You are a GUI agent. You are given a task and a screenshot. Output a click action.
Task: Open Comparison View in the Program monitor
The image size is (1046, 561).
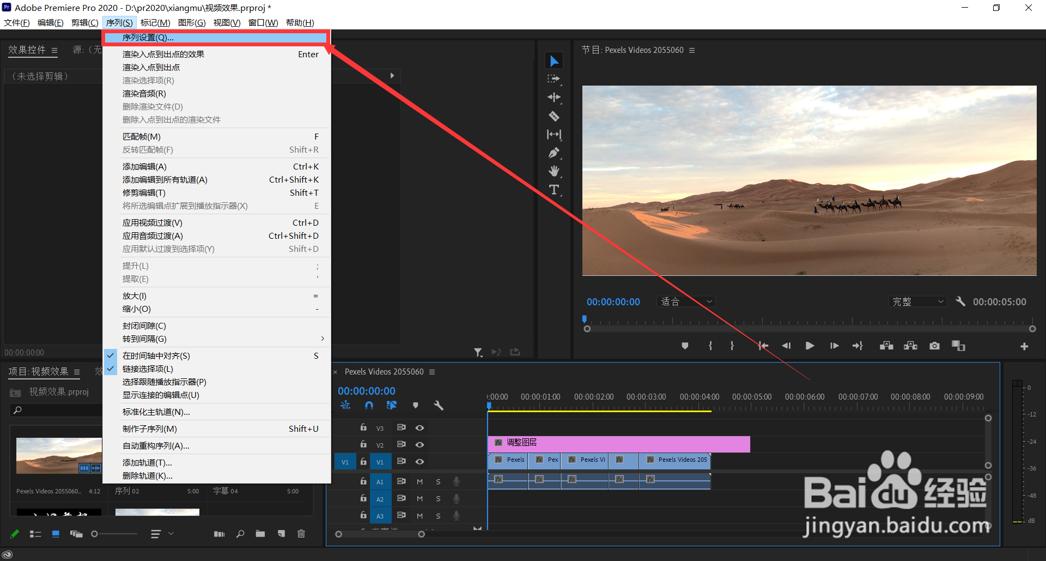(958, 346)
